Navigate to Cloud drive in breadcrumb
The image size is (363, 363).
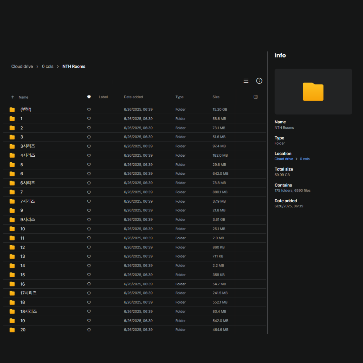(x=22, y=67)
